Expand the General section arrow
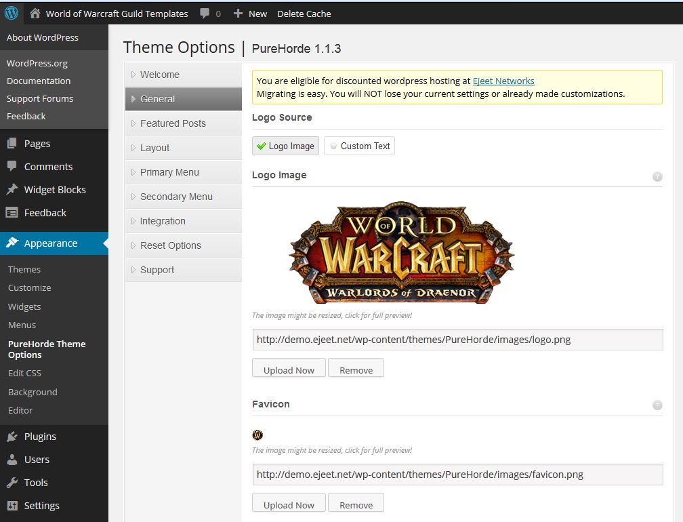 (x=133, y=99)
